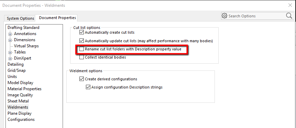296x128 pixels.
Task: Open the Sheet Metal settings
Action: coord(18,101)
